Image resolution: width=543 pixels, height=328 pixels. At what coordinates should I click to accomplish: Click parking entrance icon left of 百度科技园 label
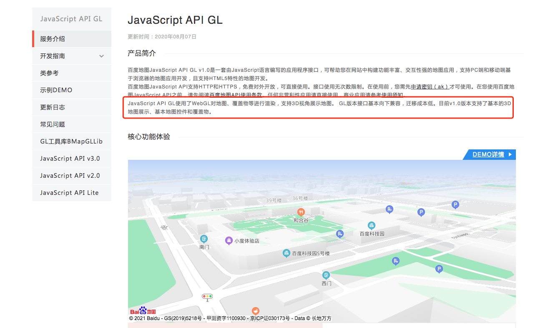click(340, 234)
